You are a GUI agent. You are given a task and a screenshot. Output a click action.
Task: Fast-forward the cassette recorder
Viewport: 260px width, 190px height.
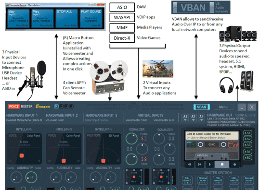click(200, 165)
